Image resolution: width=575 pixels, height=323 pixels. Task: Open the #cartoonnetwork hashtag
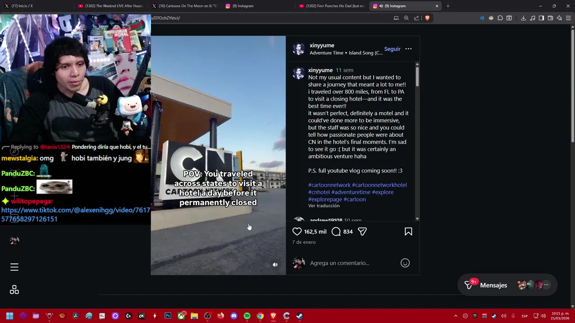pyautogui.click(x=329, y=185)
